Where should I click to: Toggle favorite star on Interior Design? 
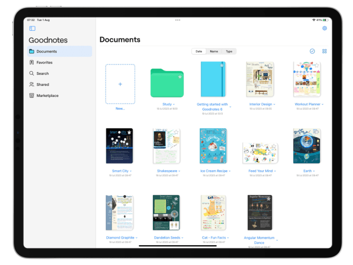270,66
